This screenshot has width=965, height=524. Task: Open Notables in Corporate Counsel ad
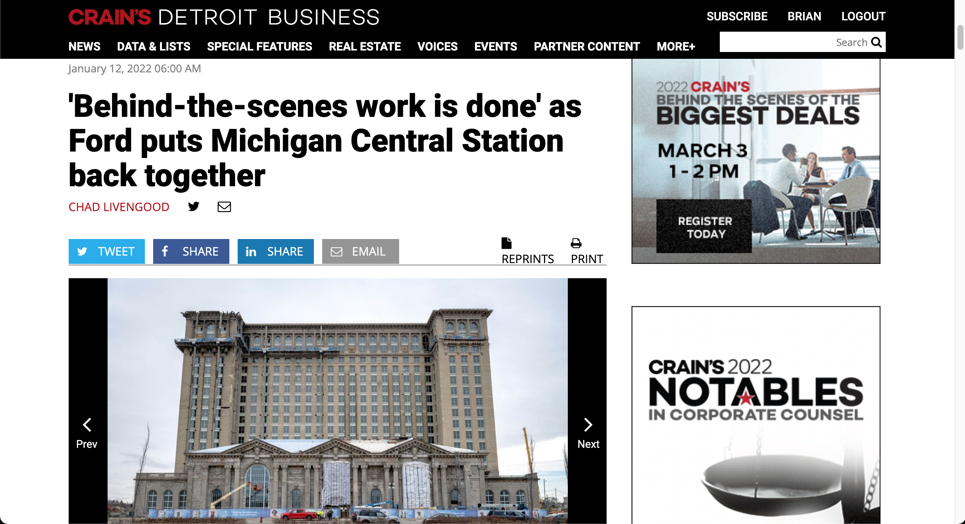click(756, 415)
